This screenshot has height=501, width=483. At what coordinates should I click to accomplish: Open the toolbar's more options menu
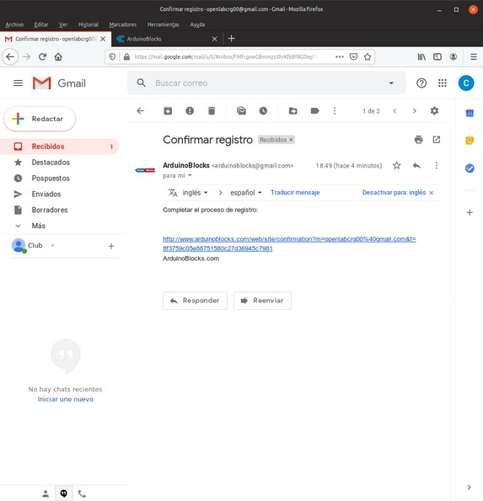(335, 111)
